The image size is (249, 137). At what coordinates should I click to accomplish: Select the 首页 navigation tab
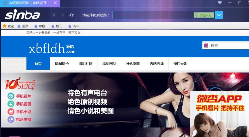(38, 64)
